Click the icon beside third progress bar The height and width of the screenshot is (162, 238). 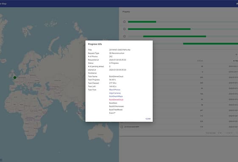(124, 37)
